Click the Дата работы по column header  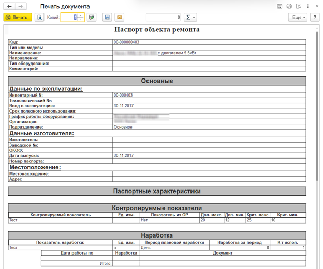coord(77,253)
